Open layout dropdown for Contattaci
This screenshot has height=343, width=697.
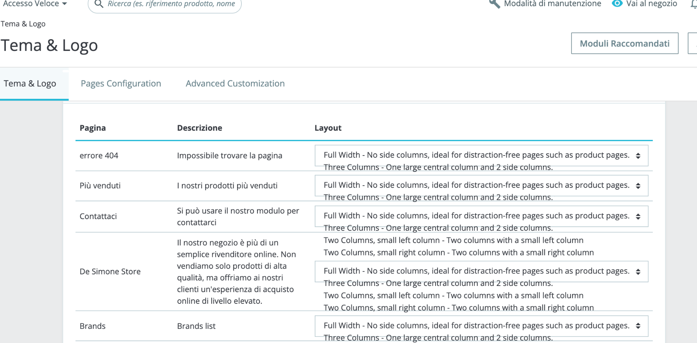coord(481,216)
